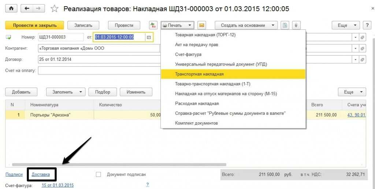Select the Портьеры "Аризона" cell
Image resolution: width=375 pixels, height=189 pixels.
tap(59, 115)
